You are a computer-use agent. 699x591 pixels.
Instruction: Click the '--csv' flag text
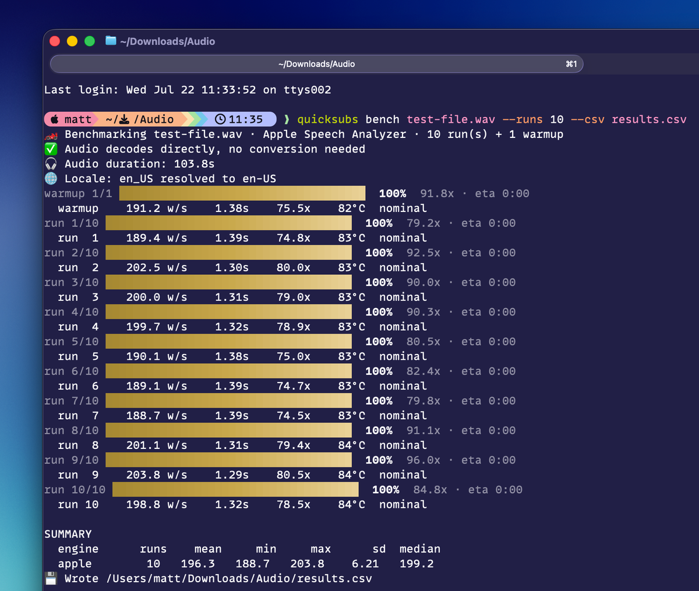pos(588,119)
